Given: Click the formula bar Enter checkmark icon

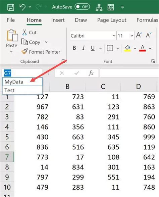Looking at the screenshot, I should point(76,73).
